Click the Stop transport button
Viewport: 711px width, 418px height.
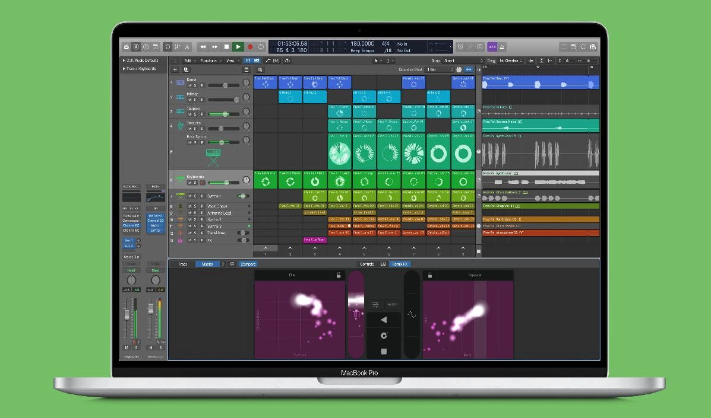[x=226, y=47]
